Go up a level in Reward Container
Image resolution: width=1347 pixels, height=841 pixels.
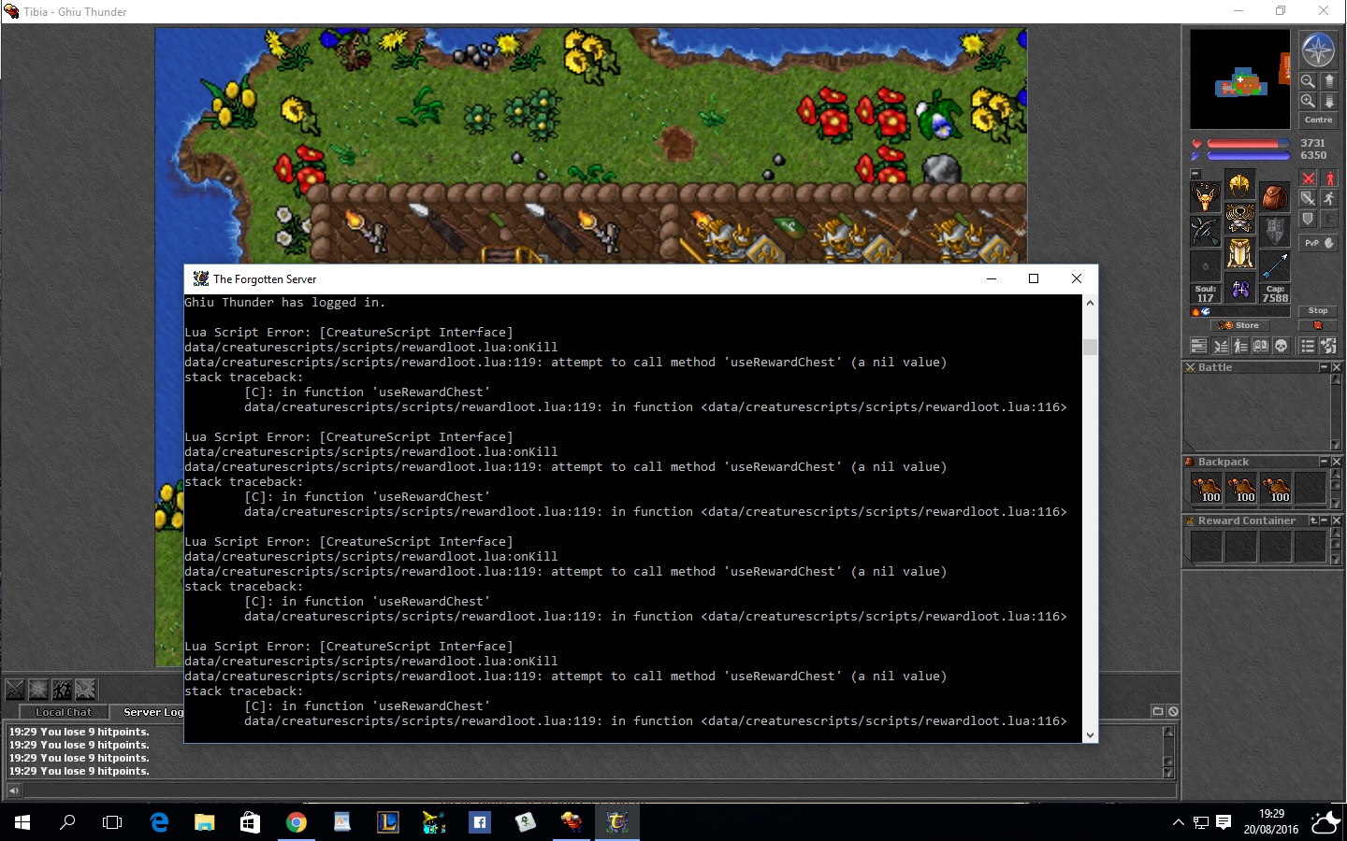pyautogui.click(x=1312, y=520)
